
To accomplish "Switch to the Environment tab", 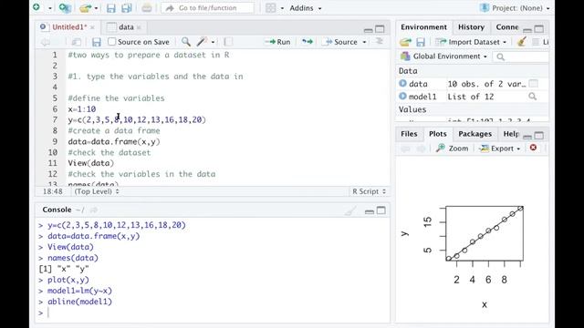I will (423, 26).
